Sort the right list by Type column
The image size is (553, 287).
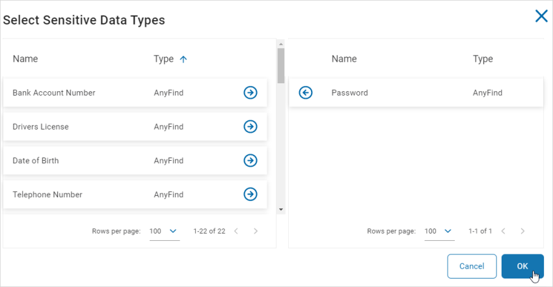pyautogui.click(x=483, y=59)
